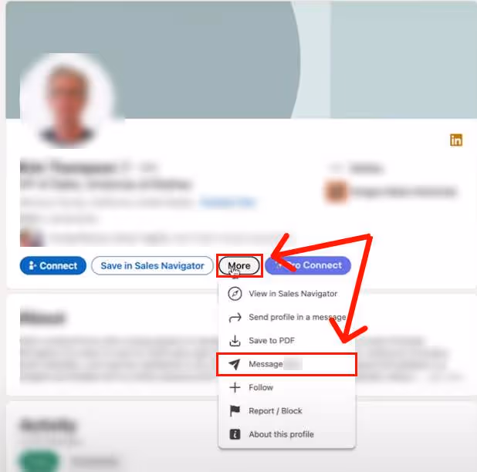Click the flag icon for Report / Block
Viewport: 477px width, 472px height.
(235, 411)
